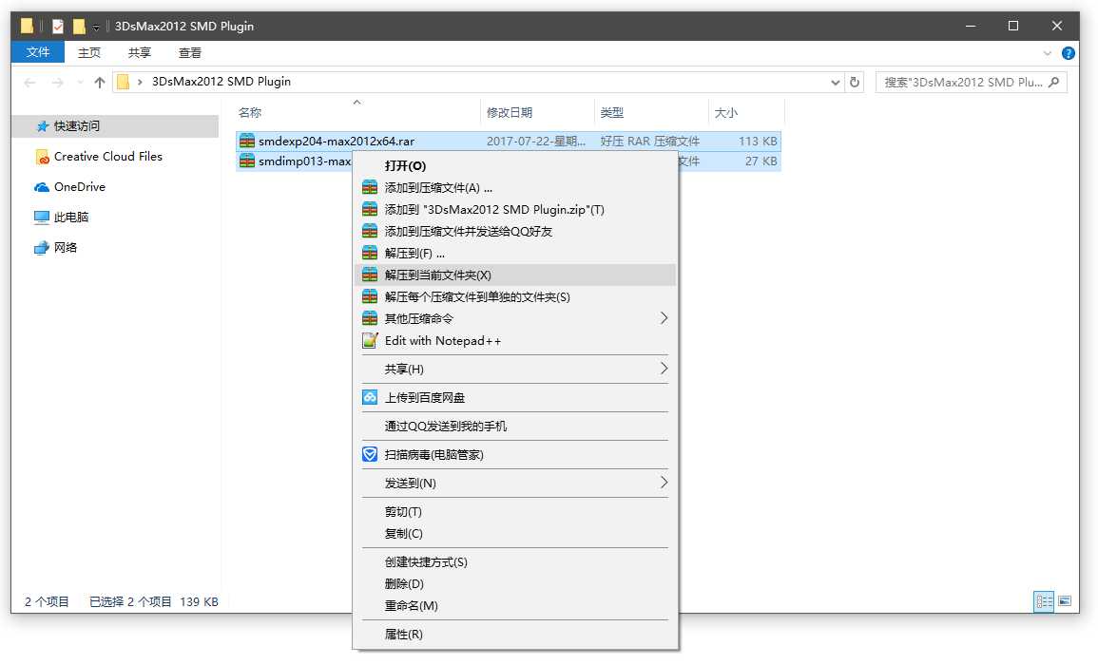Click the 网络 network icon
The image size is (1098, 665).
click(42, 248)
